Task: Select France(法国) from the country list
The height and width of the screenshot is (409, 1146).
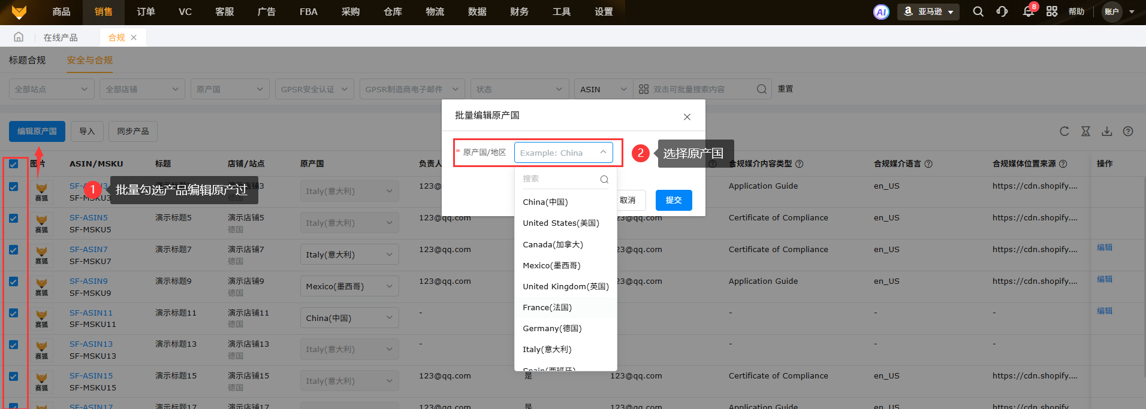Action: coord(547,307)
